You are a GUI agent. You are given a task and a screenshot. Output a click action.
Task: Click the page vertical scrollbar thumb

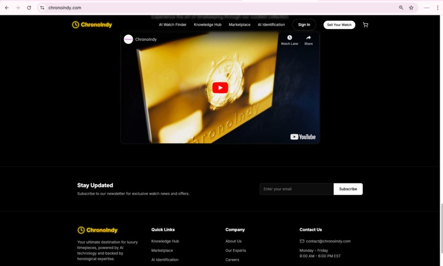click(441, 228)
